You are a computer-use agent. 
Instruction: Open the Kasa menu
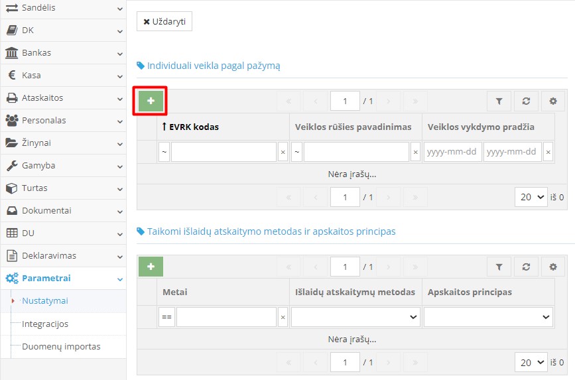tap(63, 75)
